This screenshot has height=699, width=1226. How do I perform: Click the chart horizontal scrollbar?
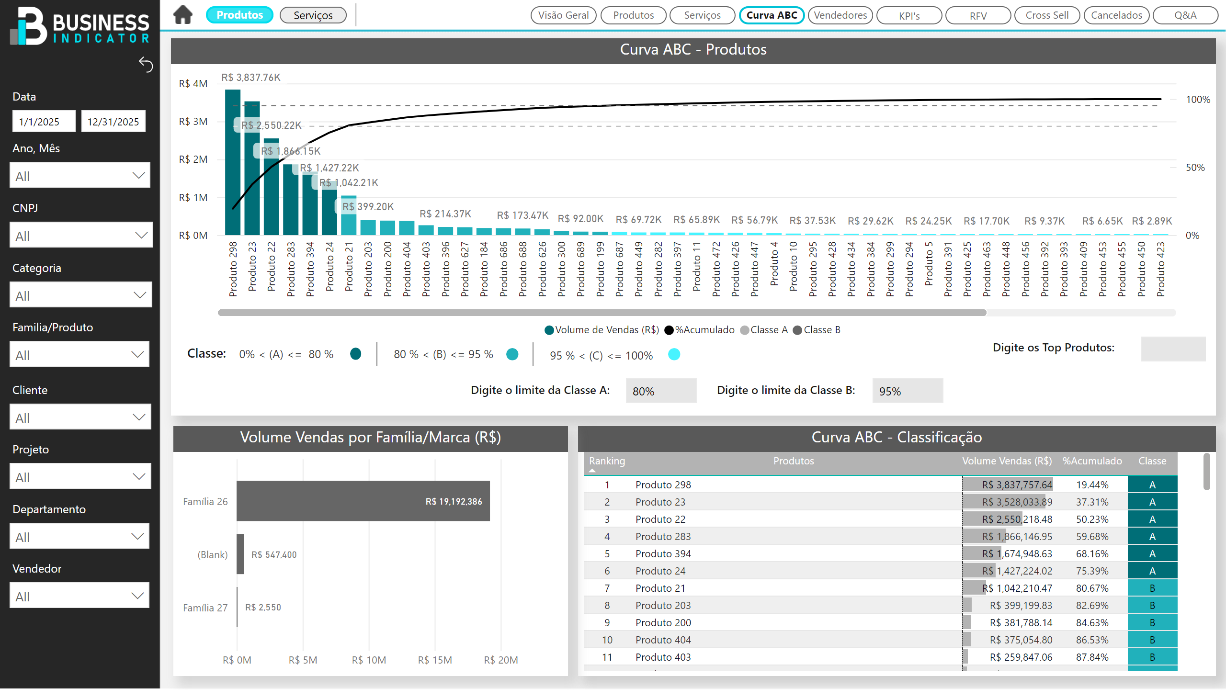pyautogui.click(x=601, y=313)
